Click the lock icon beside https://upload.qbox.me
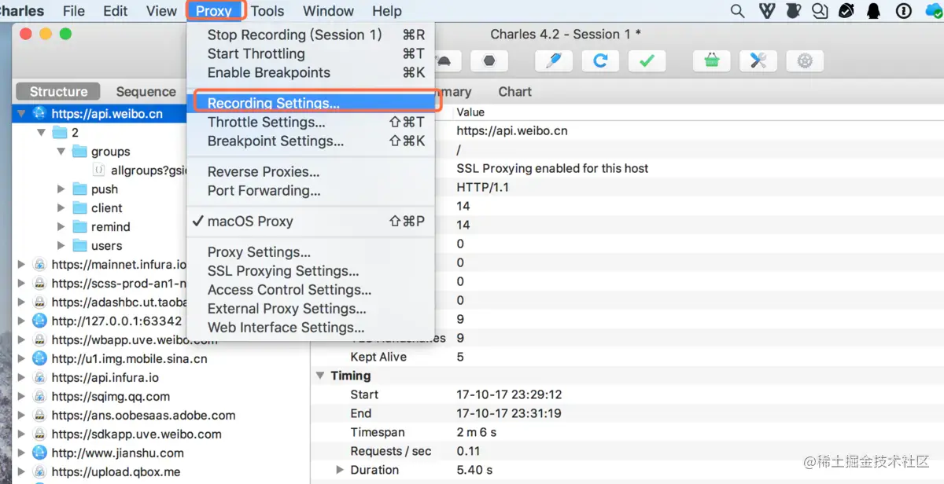 click(x=39, y=471)
